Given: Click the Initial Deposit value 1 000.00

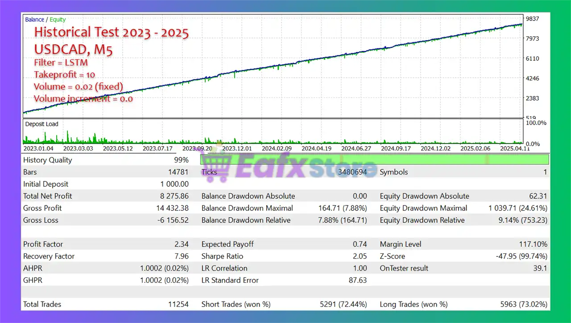Looking at the screenshot, I should click(x=174, y=184).
